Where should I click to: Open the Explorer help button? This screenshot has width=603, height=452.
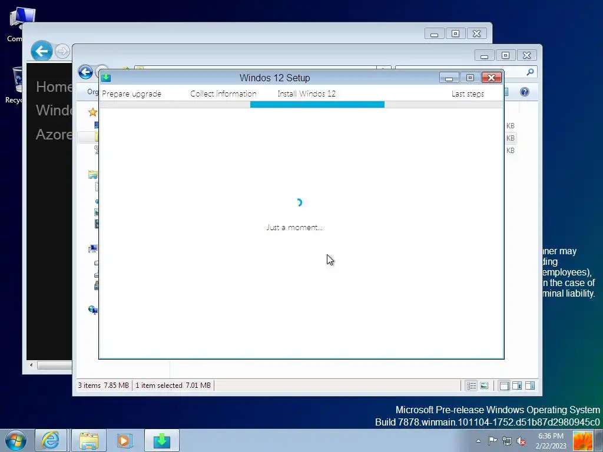525,92
